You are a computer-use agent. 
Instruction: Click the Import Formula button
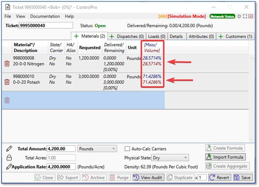(225, 157)
